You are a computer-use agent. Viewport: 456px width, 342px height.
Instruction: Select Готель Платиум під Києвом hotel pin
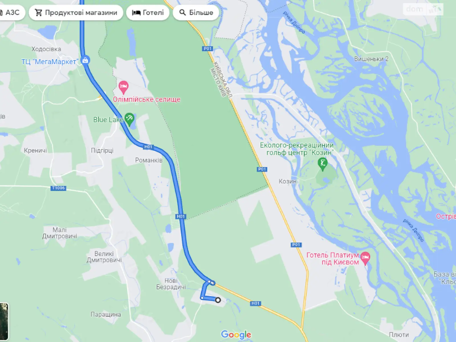(365, 258)
